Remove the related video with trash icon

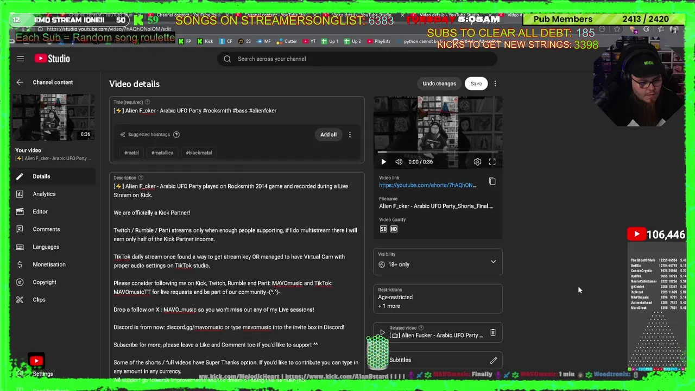493,332
